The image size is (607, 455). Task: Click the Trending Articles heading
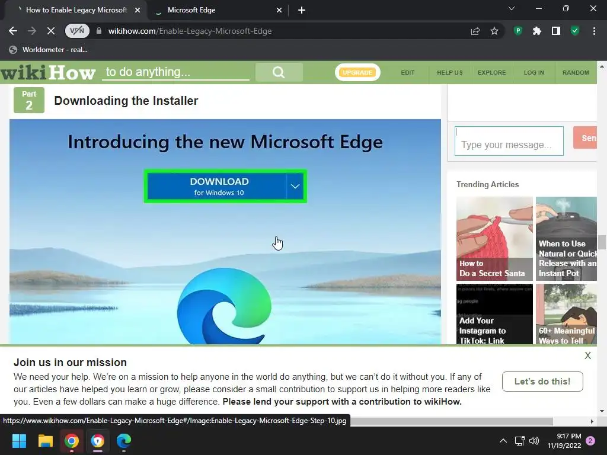[487, 185]
